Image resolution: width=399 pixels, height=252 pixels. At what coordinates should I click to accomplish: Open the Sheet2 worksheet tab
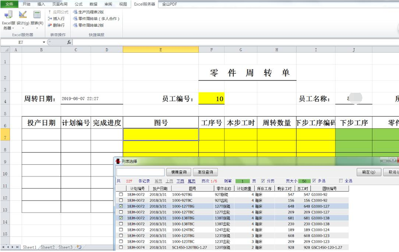(47, 247)
